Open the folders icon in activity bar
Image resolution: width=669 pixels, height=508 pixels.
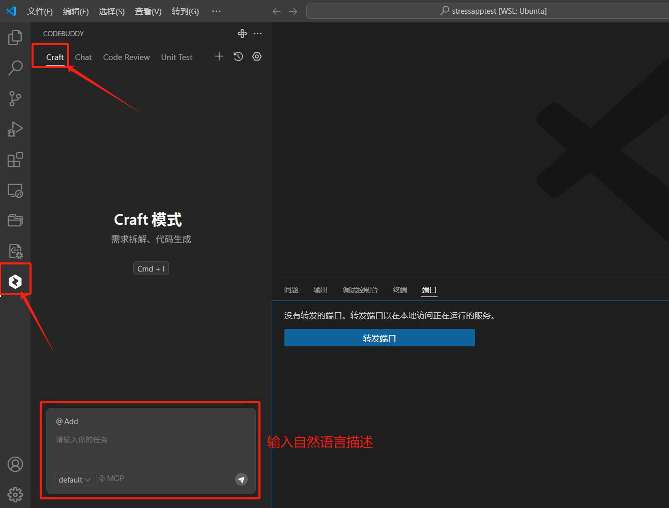[x=15, y=220]
